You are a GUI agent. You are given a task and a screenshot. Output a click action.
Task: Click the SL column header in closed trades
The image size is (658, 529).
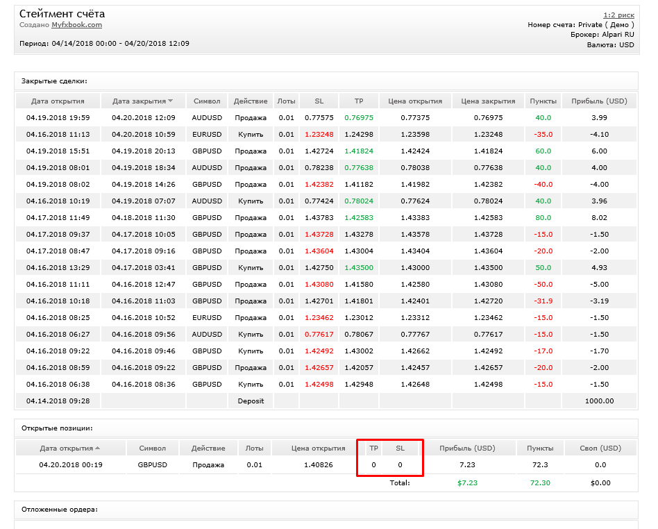[x=319, y=101]
